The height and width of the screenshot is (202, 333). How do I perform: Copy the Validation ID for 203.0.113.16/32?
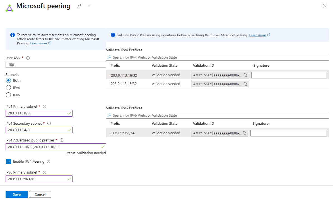click(x=245, y=75)
